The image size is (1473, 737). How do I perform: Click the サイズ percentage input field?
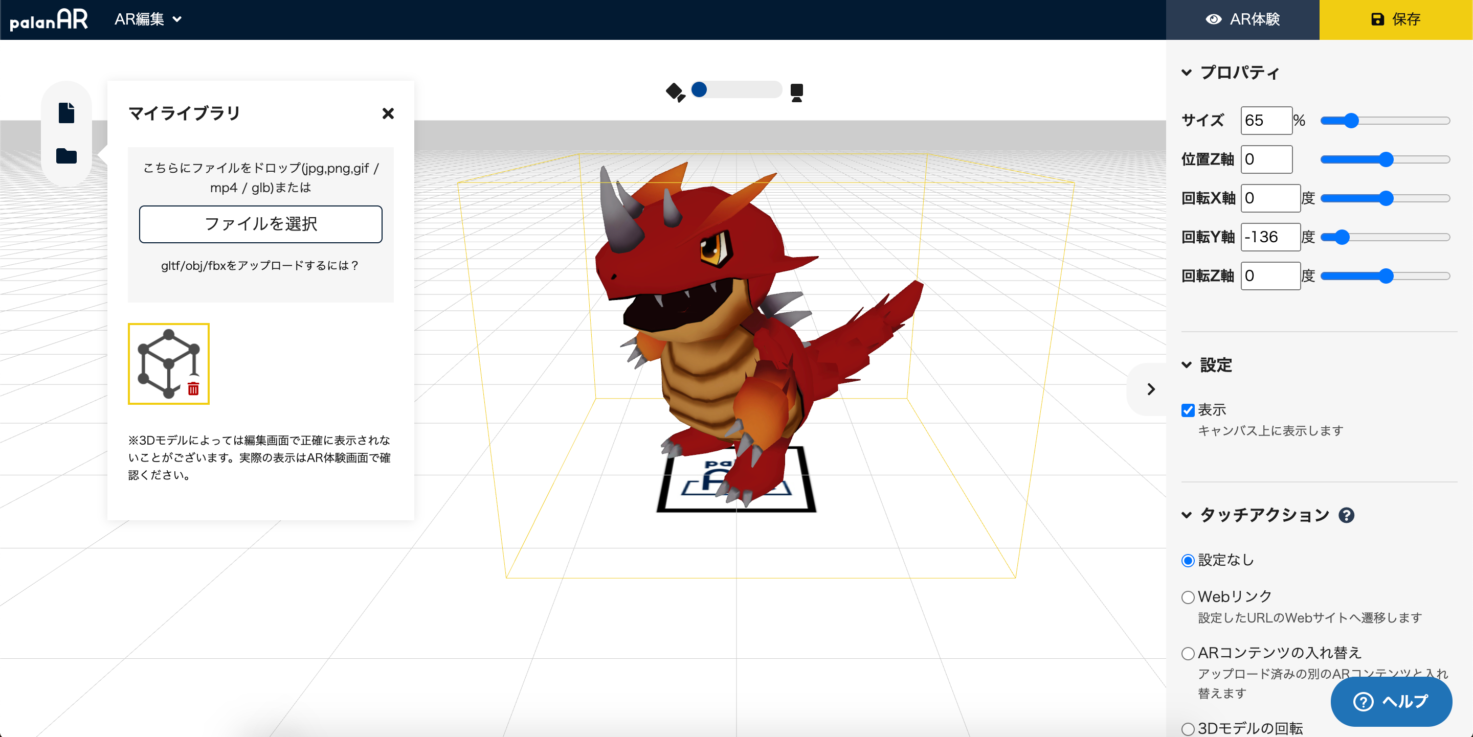point(1266,121)
